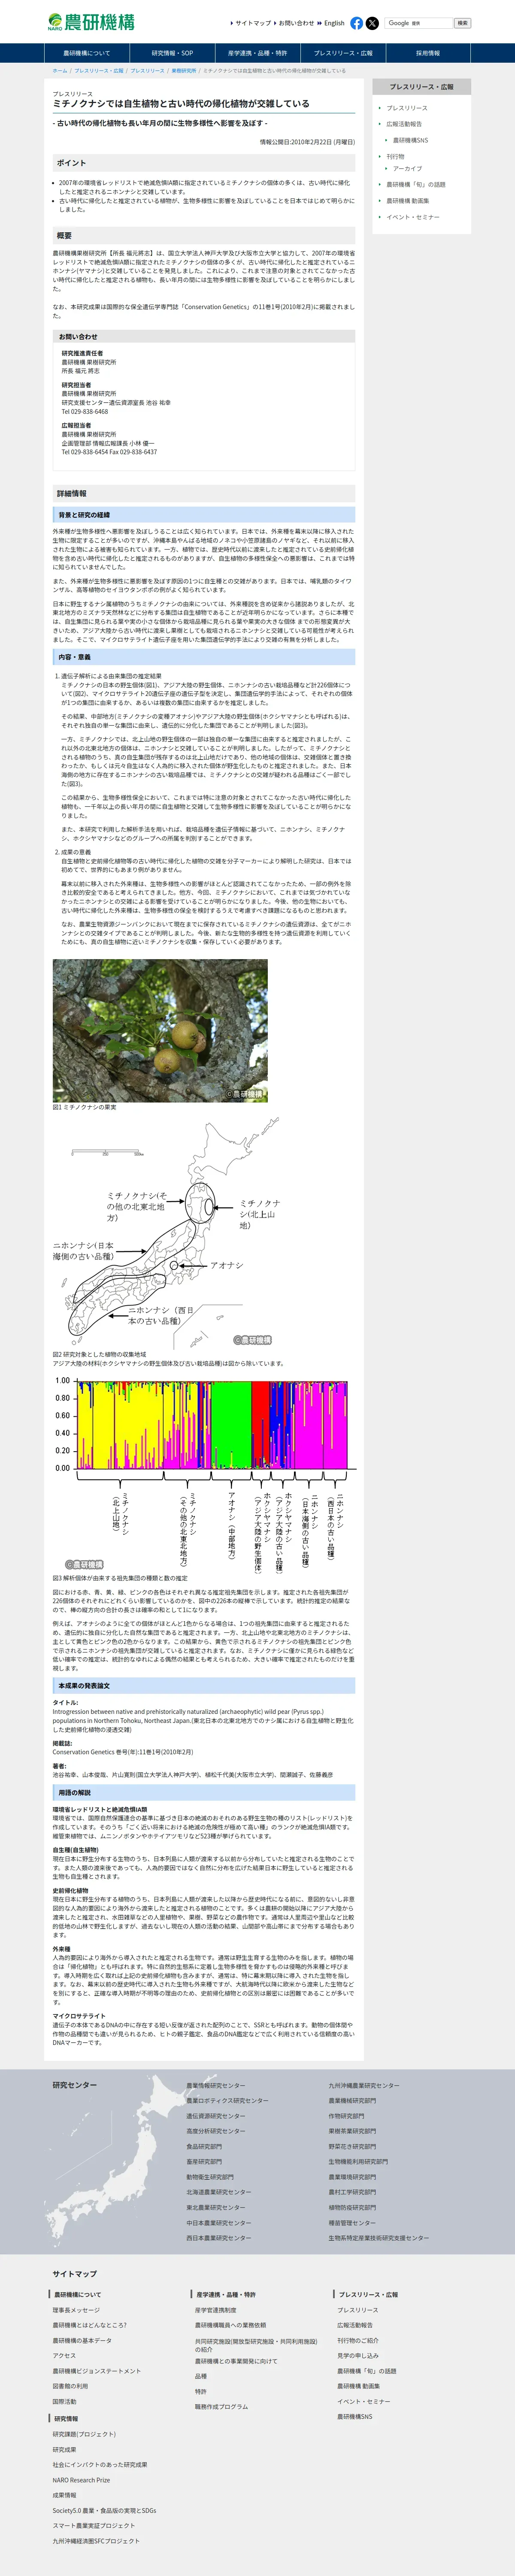
Task: Open the 農研機構について navigation menu
Action: coord(87,53)
